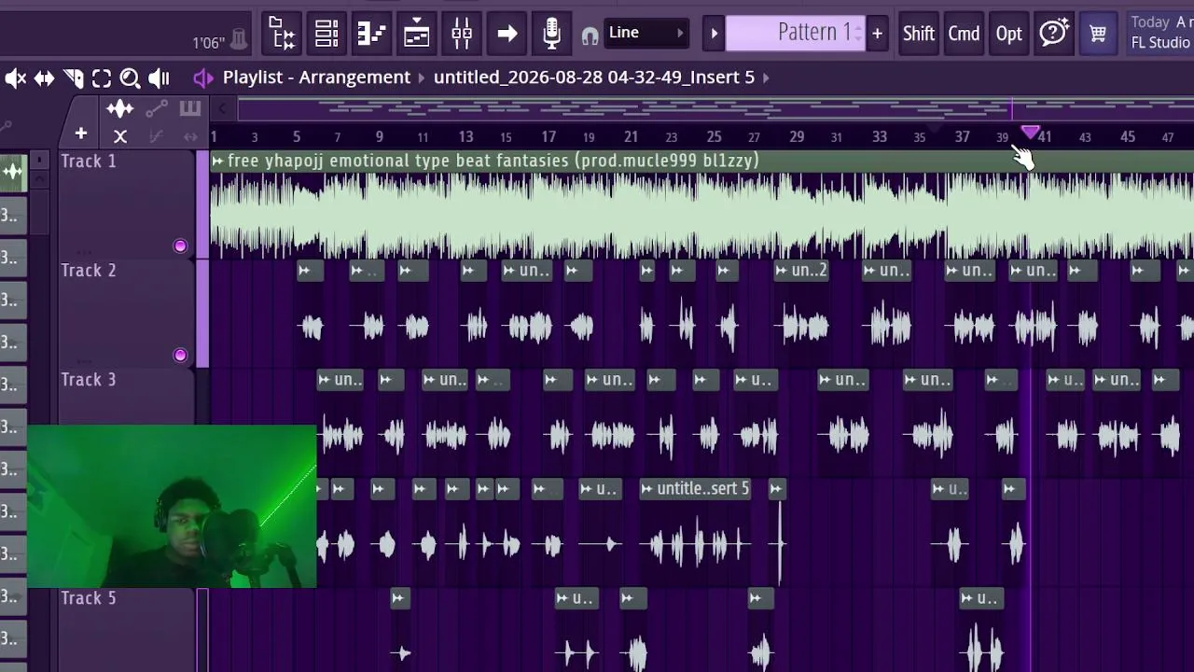This screenshot has height=672, width=1194.
Task: Click the green waveform icon left of Track 1
Action: tap(13, 171)
